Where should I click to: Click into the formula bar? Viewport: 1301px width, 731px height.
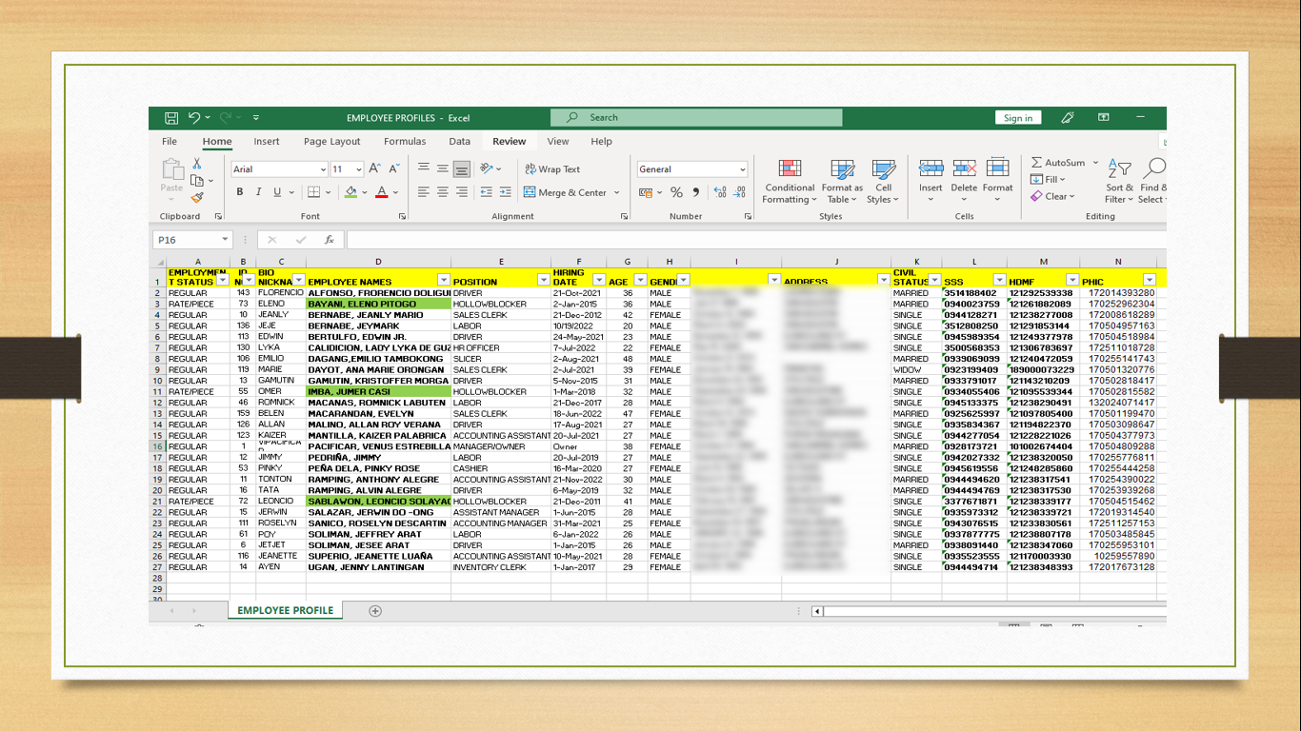click(x=756, y=240)
